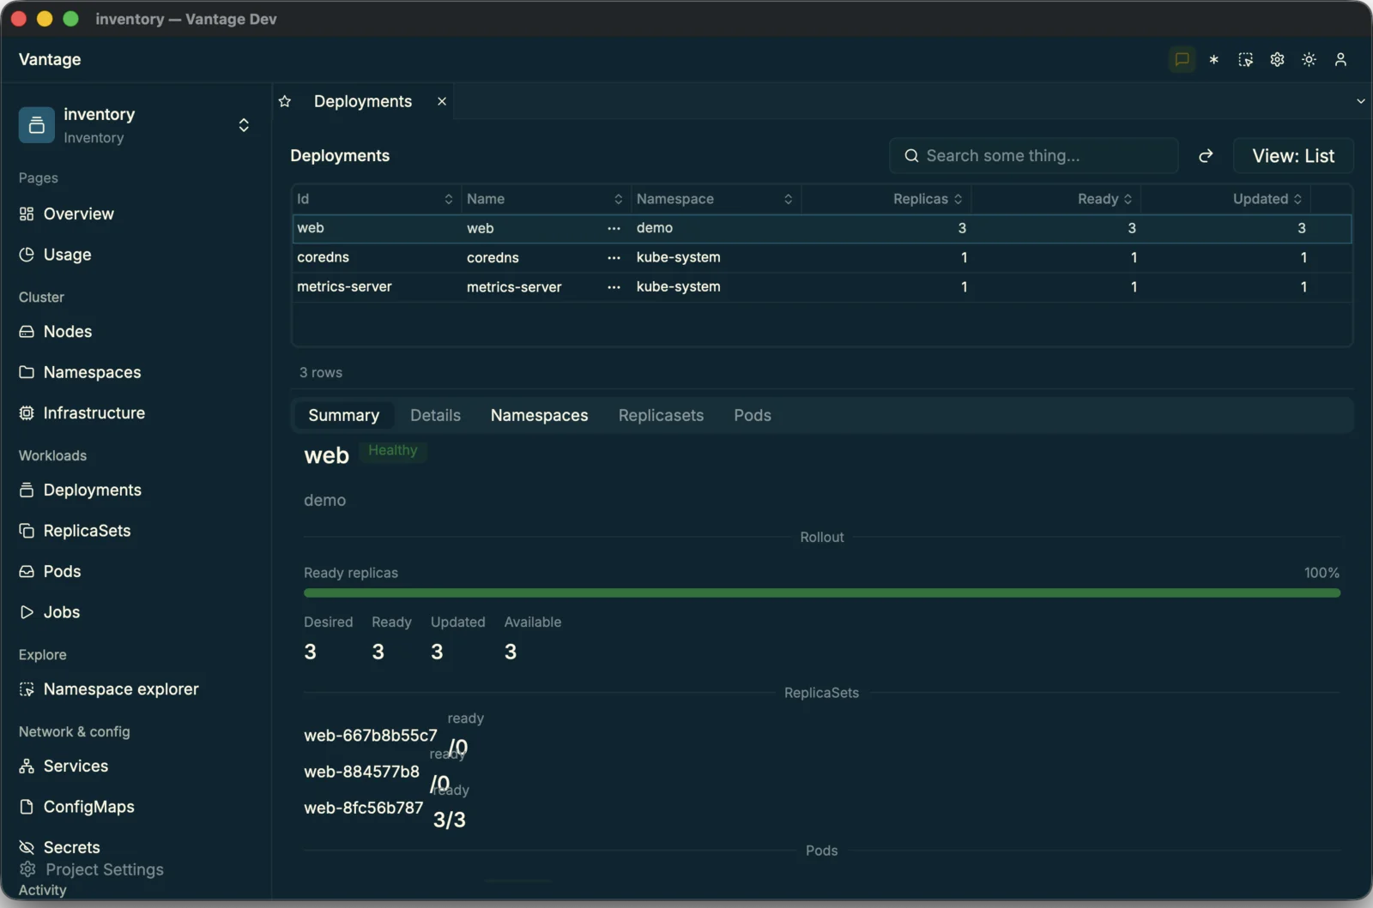Open settings gear in top bar
The image size is (1373, 908).
tap(1277, 59)
